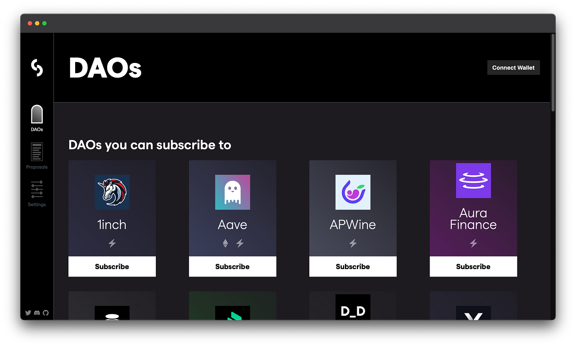Click the vertical scrollbar on the right
Screen dimensions: 576x347
point(553,72)
